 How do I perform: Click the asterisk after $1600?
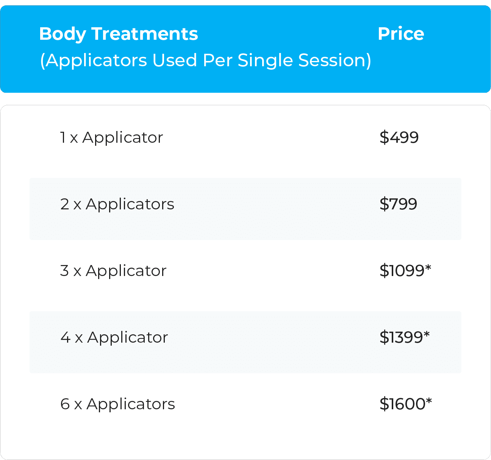pos(428,401)
